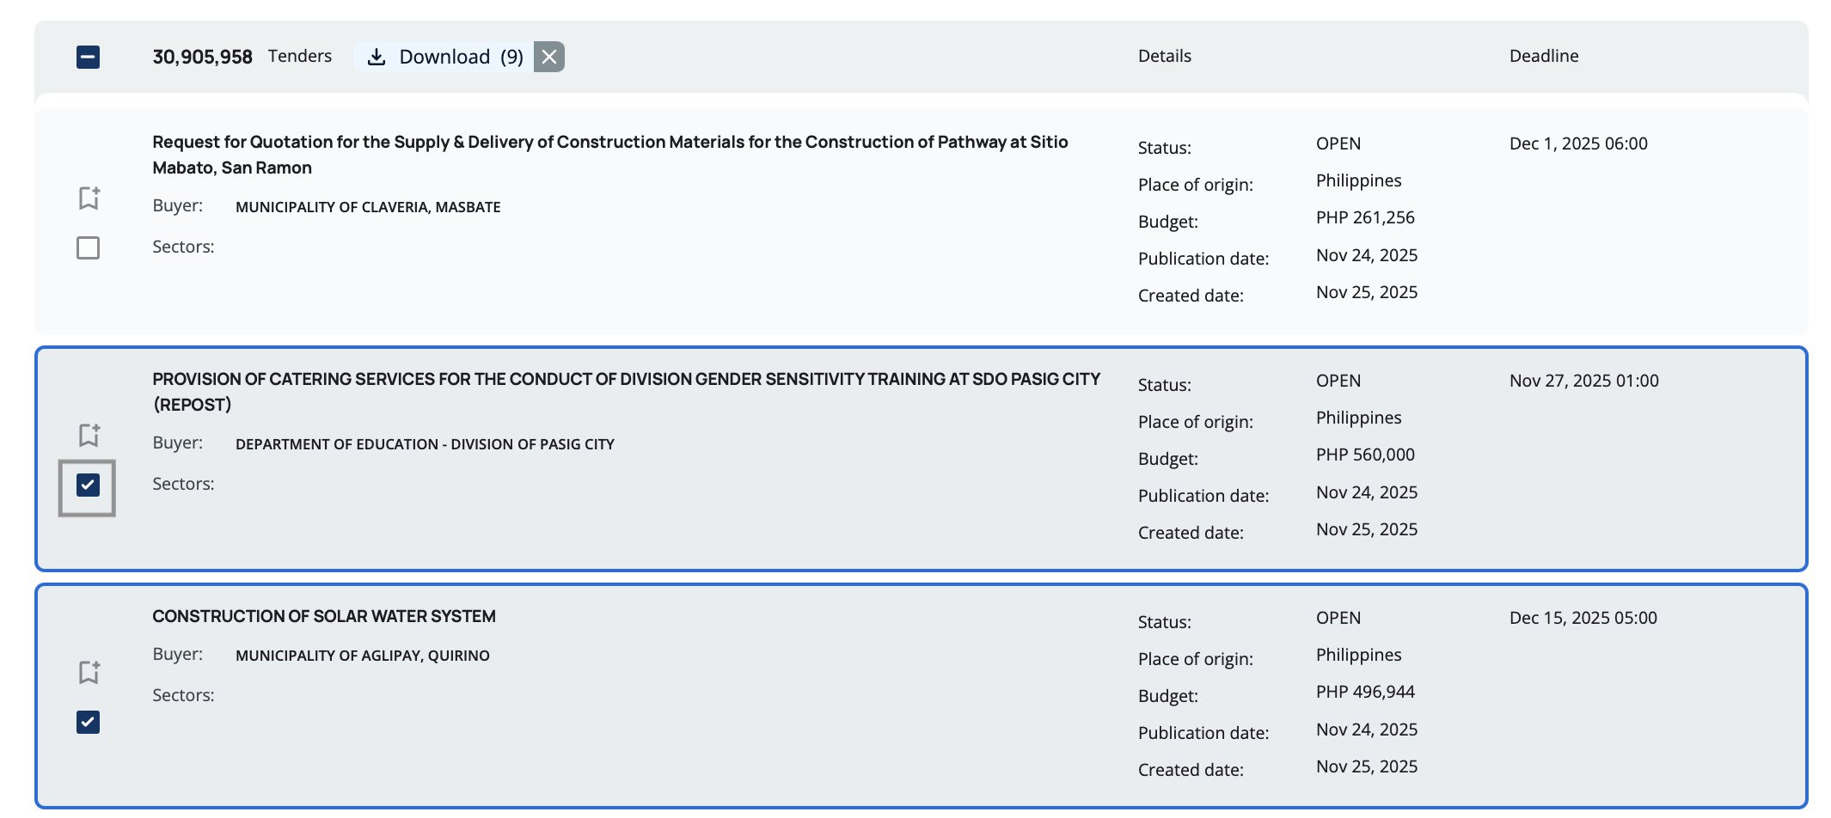The height and width of the screenshot is (818, 1831).
Task: Open the Construction of Solar Water System title
Action: click(324, 616)
